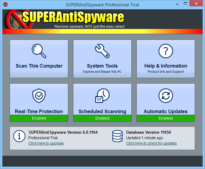Click the SUPERAntiSpyware banner logo
The width and height of the screenshot is (205, 169).
point(73,18)
